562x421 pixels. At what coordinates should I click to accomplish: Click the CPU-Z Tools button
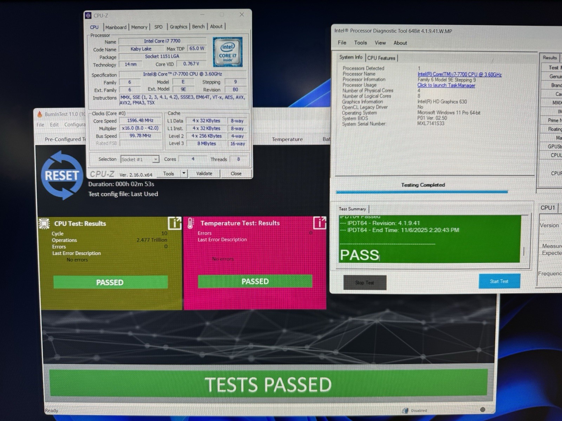[x=168, y=174]
